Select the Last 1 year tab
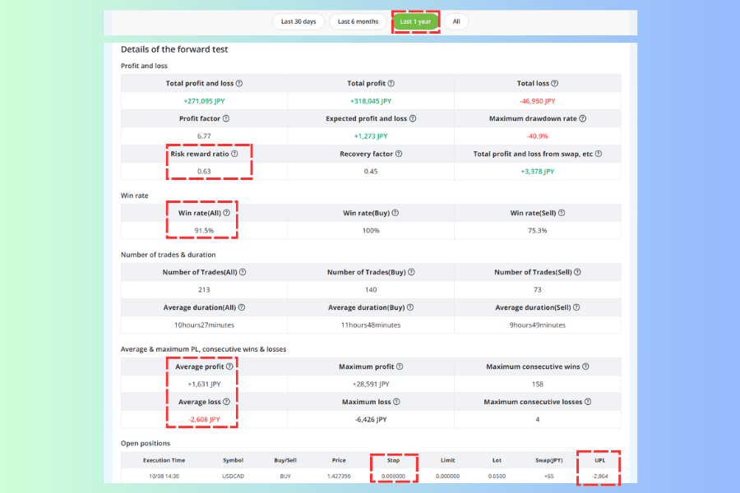740x493 pixels. point(415,21)
